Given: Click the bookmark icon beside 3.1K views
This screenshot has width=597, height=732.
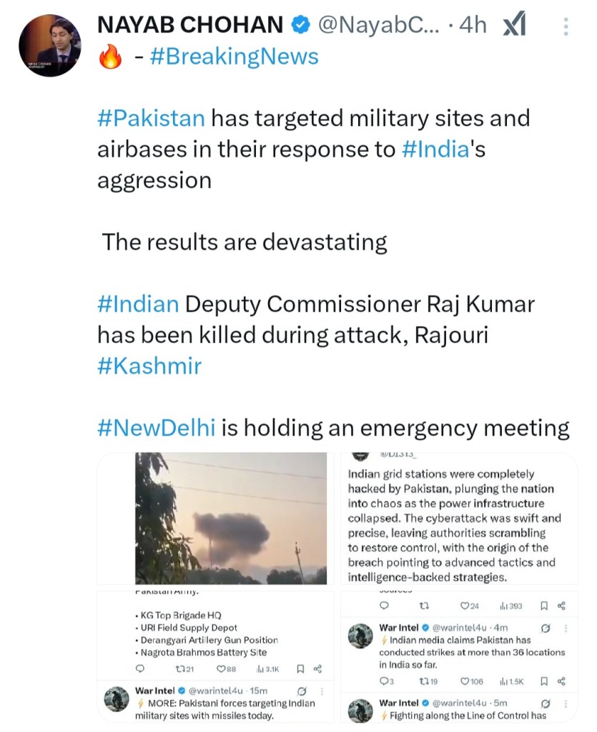Looking at the screenshot, I should click(300, 668).
